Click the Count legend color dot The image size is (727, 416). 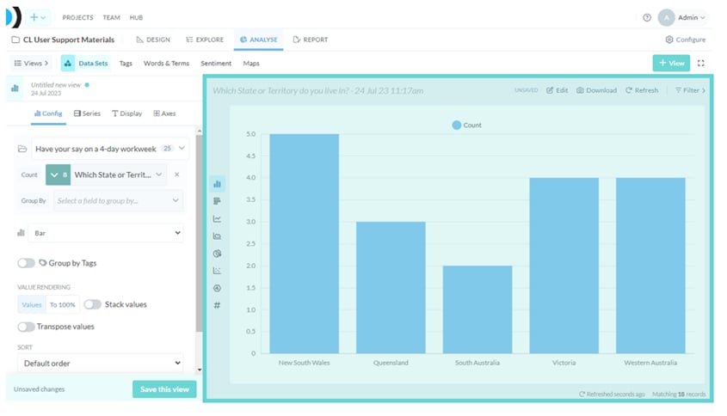point(456,125)
